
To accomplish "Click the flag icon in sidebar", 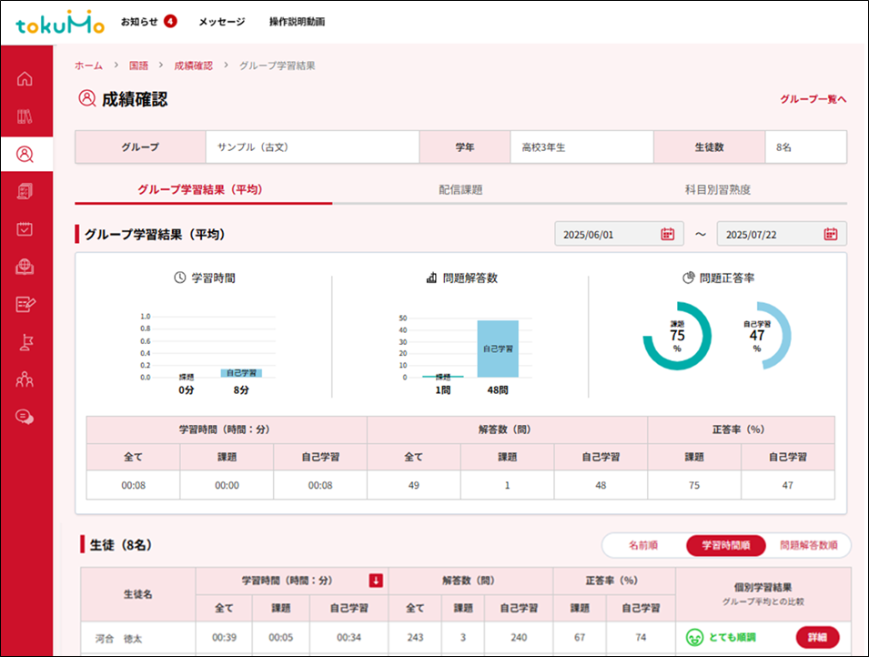I will pos(25,342).
